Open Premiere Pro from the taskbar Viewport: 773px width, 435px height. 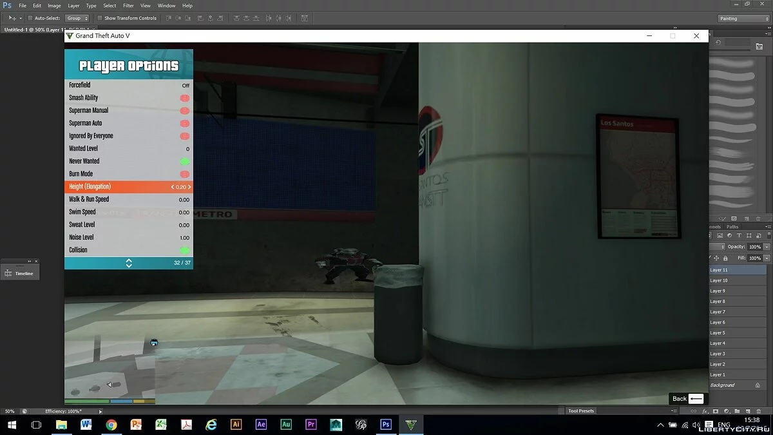tap(311, 425)
